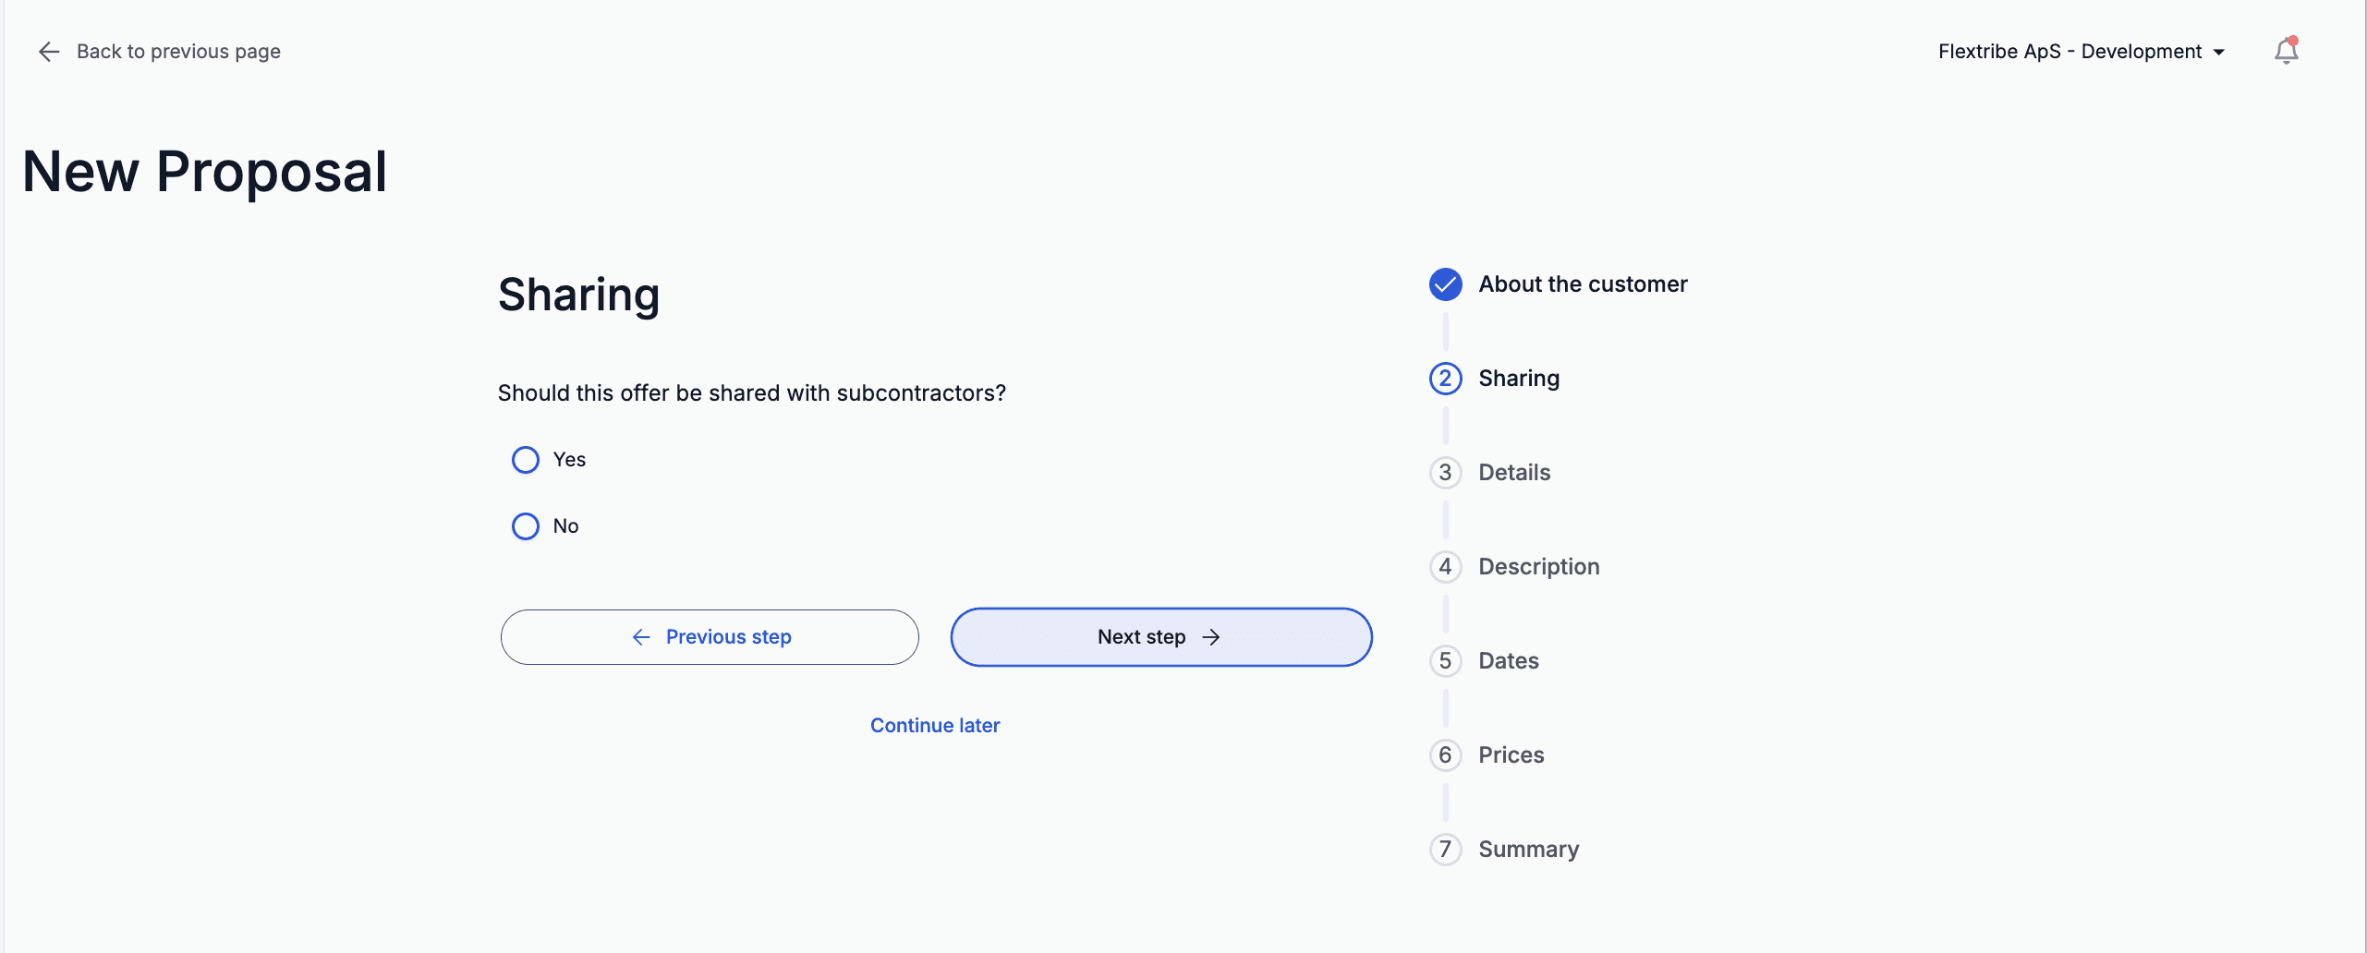Click the step 7 number icon
This screenshot has height=953, width=2367.
pyautogui.click(x=1445, y=850)
